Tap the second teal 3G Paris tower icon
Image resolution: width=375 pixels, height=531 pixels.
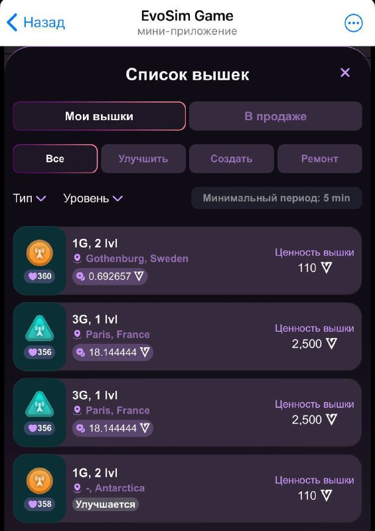tap(40, 404)
